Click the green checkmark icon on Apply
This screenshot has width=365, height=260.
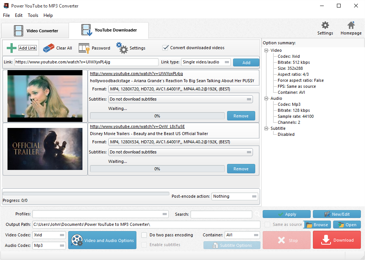[281, 214]
